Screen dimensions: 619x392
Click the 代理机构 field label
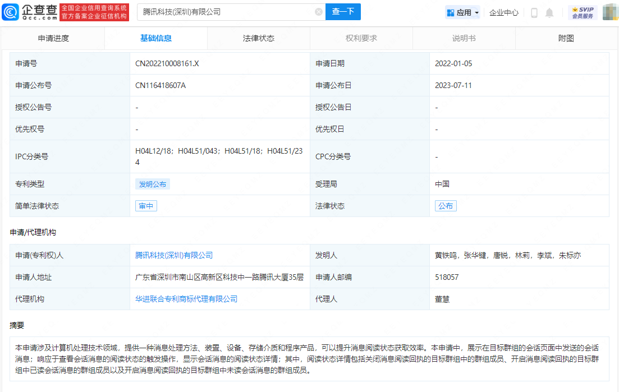30,299
